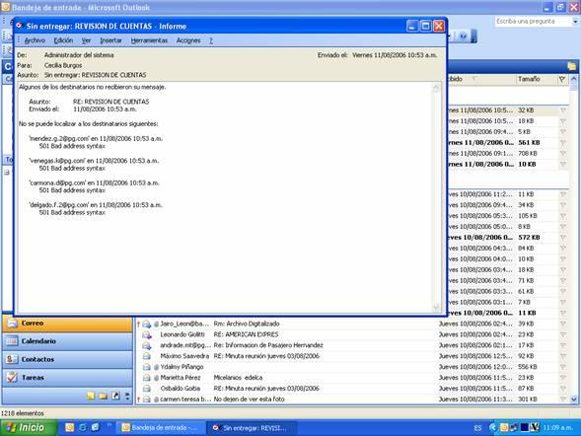Select Osbaldo Goitia Minuta reunión message
581x436 pixels.
coord(352,389)
